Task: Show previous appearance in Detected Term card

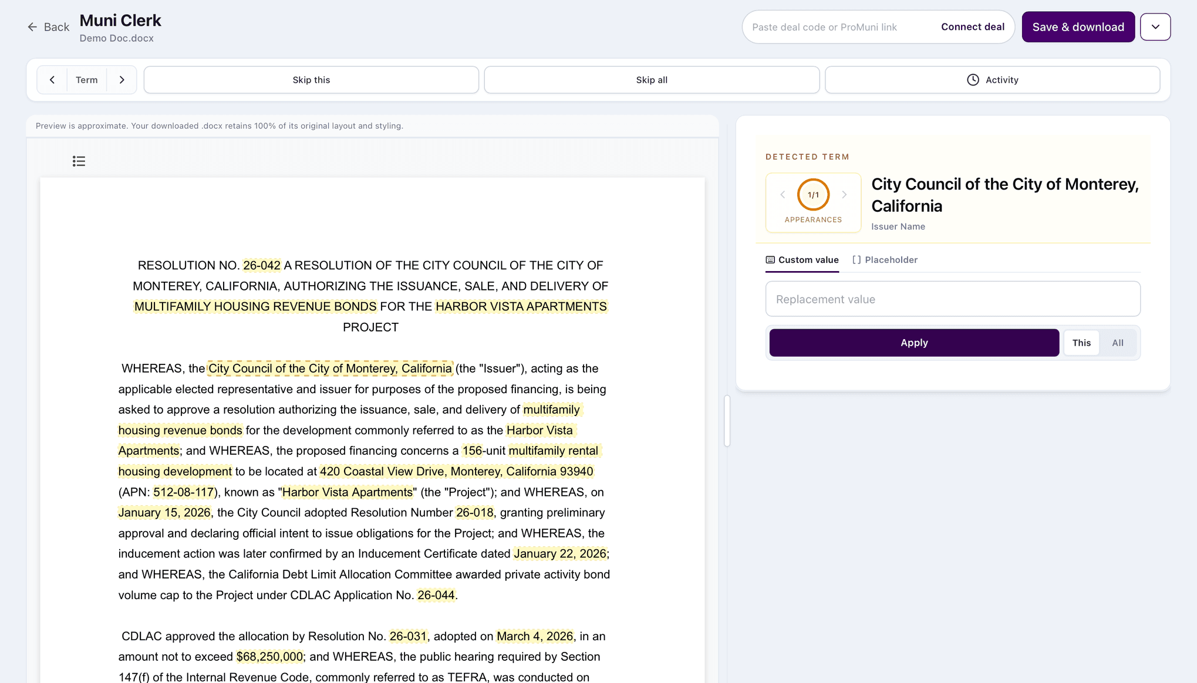Action: pos(783,195)
